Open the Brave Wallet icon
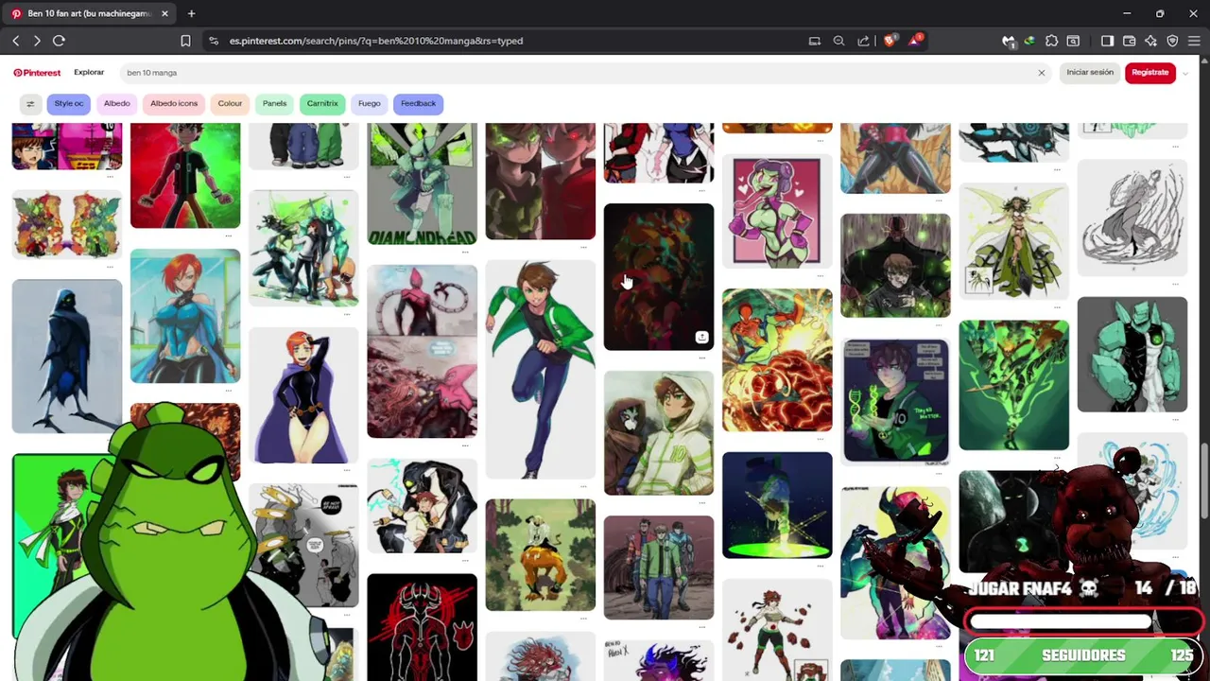1210x681 pixels. (1130, 41)
